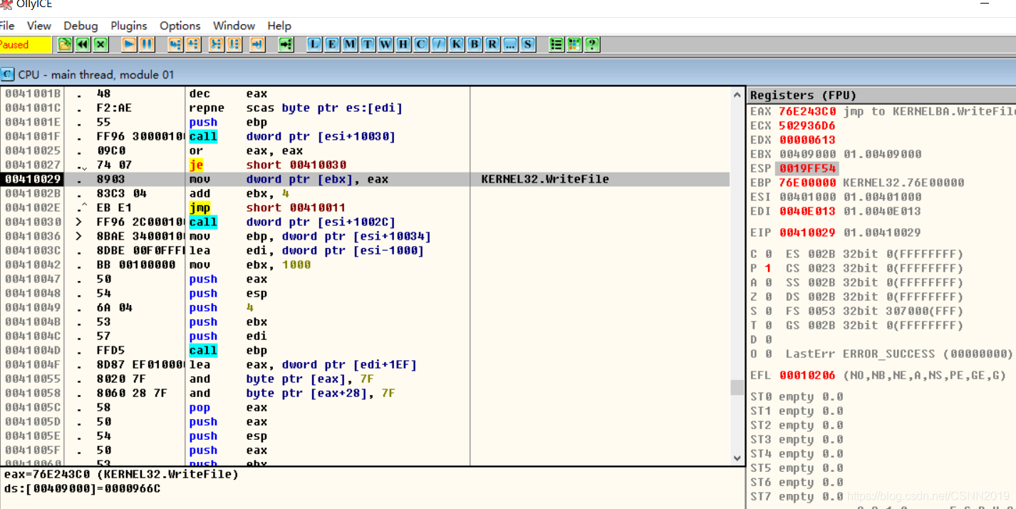The height and width of the screenshot is (509, 1016).
Task: Click the P flag value 1
Action: (768, 268)
